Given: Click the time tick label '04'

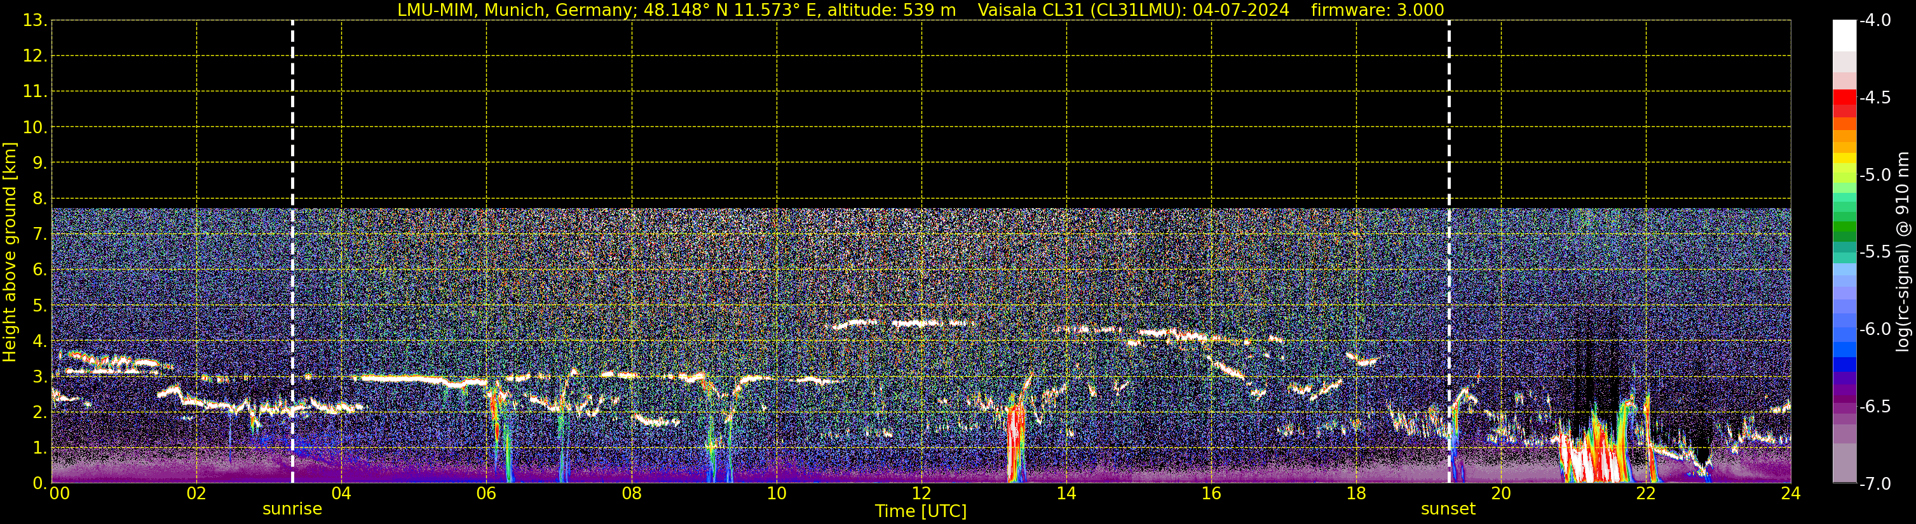Looking at the screenshot, I should pyautogui.click(x=341, y=494).
